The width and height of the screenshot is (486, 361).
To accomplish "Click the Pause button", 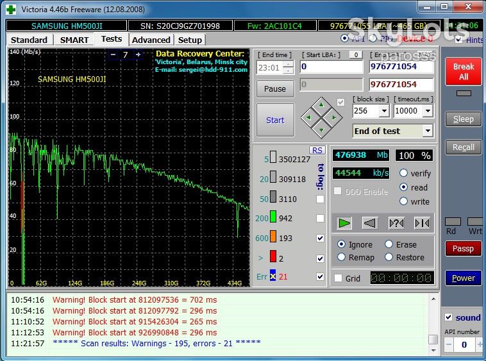I will tap(275, 88).
